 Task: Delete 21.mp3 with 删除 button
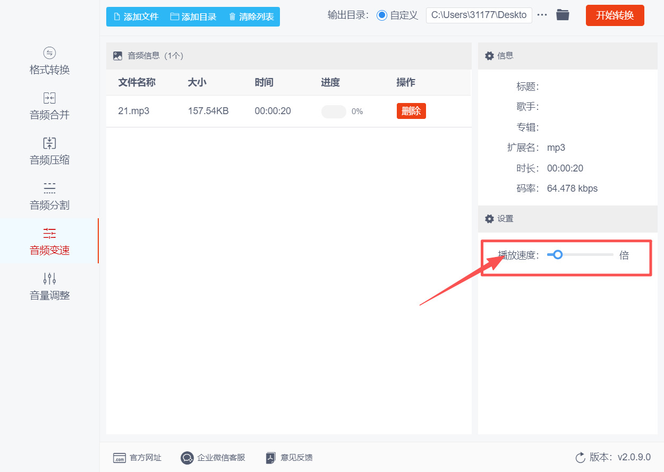coord(411,111)
